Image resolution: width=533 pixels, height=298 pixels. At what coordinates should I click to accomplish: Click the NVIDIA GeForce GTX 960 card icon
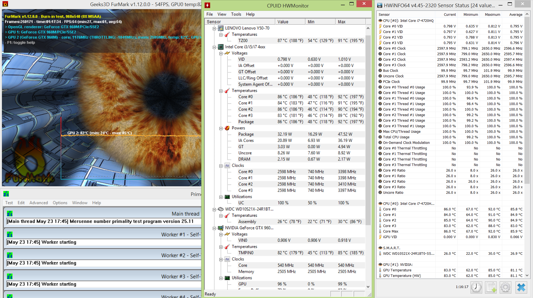pyautogui.click(x=221, y=228)
